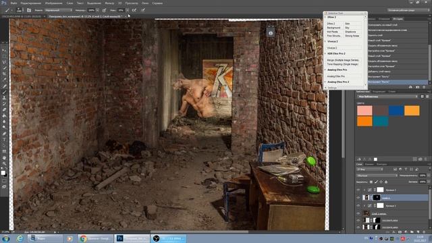Collapse the Viveza 2 section
The width and height of the screenshot is (432, 243).
325,41
